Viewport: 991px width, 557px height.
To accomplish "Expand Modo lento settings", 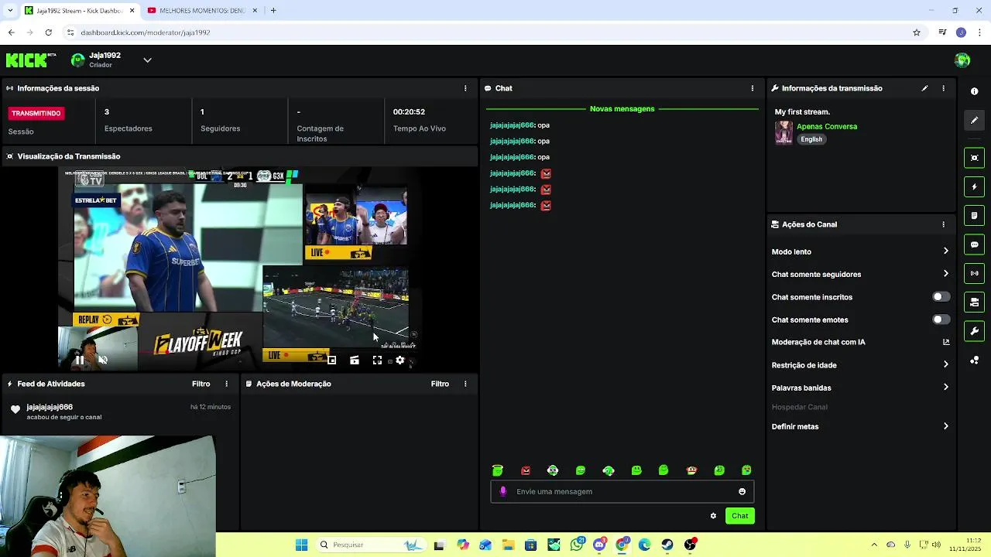I will click(859, 251).
